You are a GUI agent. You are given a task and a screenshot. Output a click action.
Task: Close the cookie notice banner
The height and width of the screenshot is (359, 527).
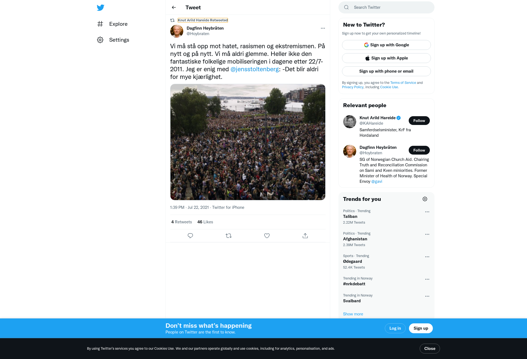tap(430, 349)
